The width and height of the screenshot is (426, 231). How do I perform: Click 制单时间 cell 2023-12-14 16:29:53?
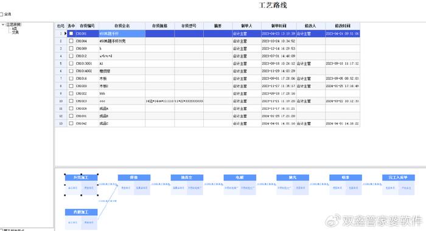click(279, 48)
